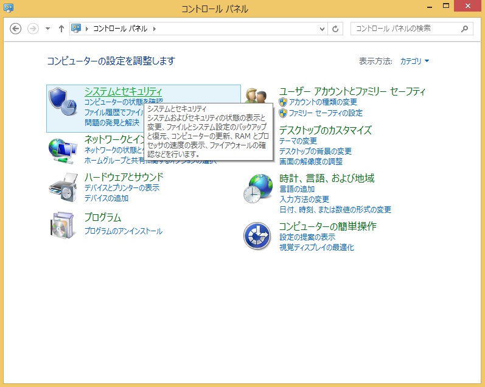Expand the address bar history dropdown arrow
This screenshot has width=485, height=387.
(x=323, y=29)
